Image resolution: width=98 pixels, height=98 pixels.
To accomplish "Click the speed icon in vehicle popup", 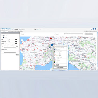I will coord(55,60).
